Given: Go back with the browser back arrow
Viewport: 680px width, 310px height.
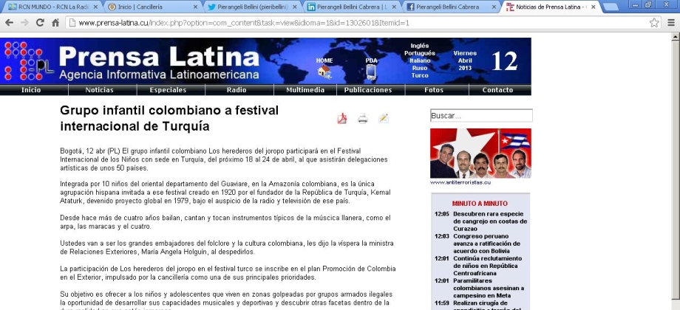Looking at the screenshot, I should [9, 23].
